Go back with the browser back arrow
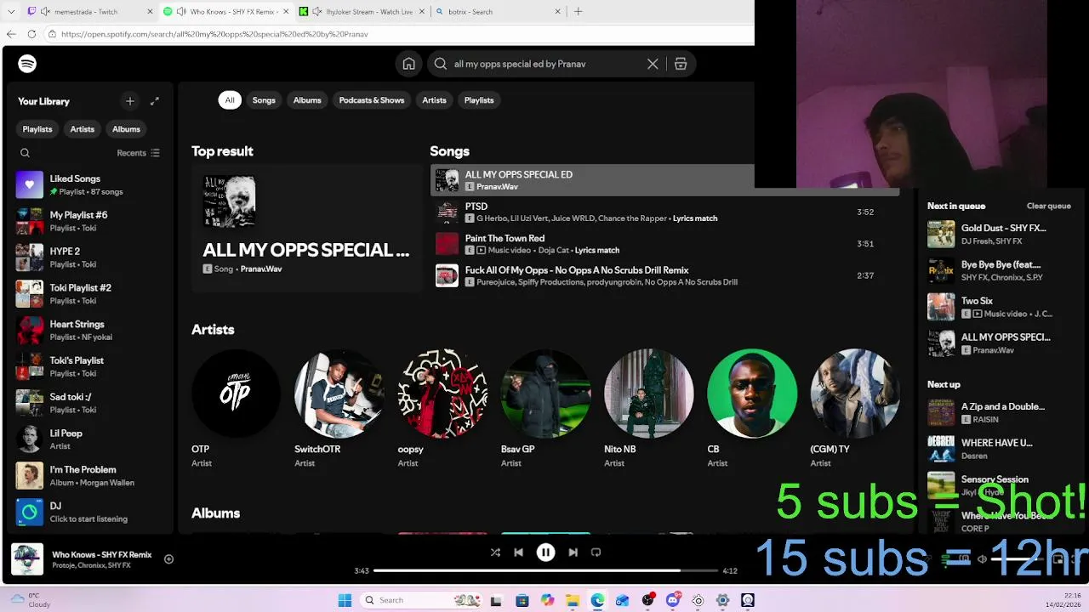Viewport: 1089px width, 612px height. click(x=11, y=34)
